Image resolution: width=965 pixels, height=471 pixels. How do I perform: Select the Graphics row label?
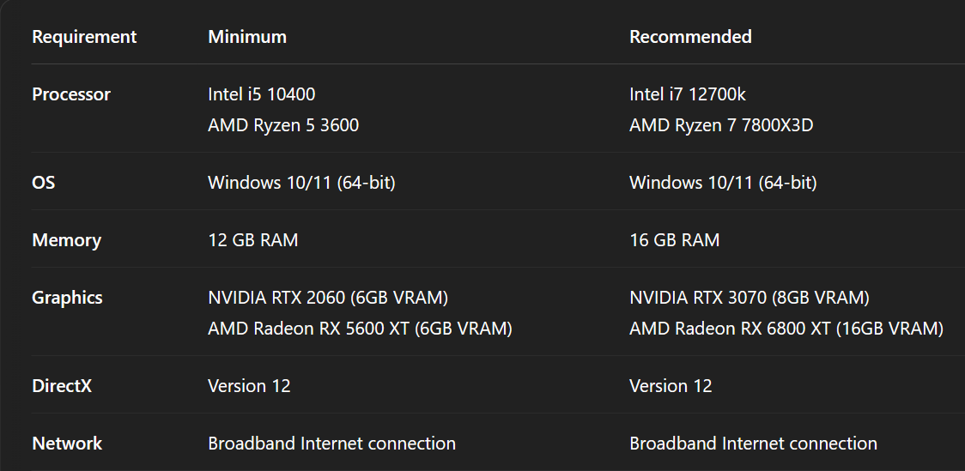(67, 298)
